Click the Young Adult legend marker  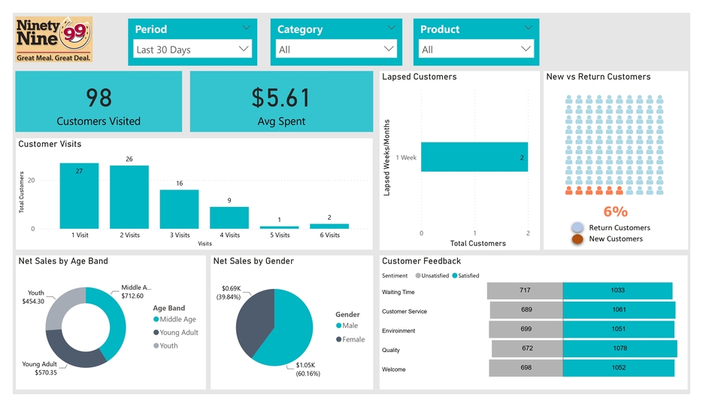coord(156,333)
